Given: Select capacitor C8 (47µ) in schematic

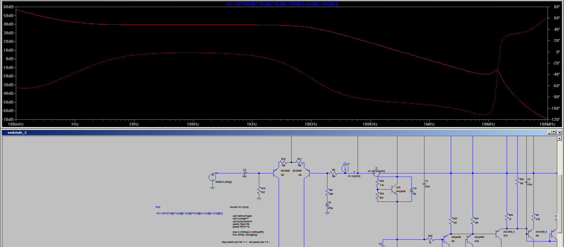Looking at the screenshot, I should (245, 173).
